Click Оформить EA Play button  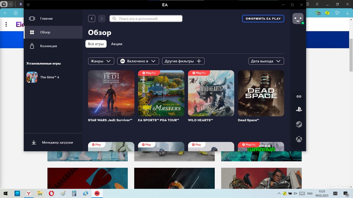tap(263, 18)
